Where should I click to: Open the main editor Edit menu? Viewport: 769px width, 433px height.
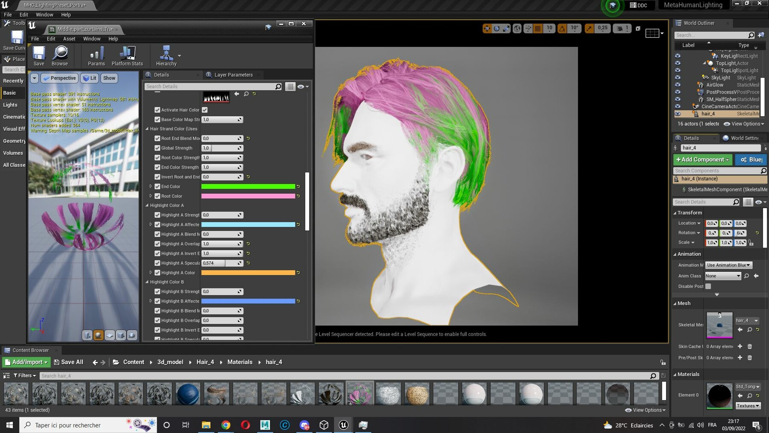(x=24, y=15)
